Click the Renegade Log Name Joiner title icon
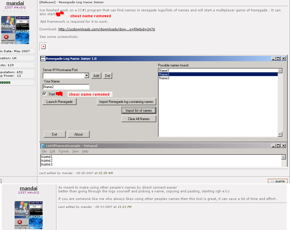This screenshot has height=230, width=290. pyautogui.click(x=43, y=59)
